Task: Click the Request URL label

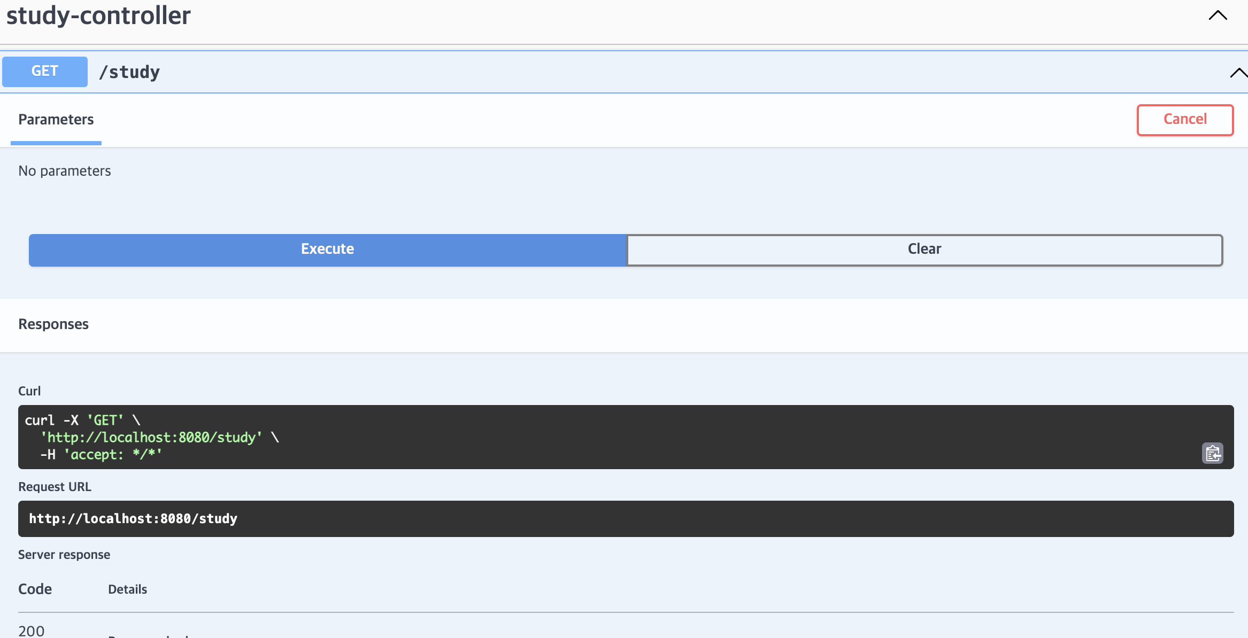Action: [x=55, y=487]
